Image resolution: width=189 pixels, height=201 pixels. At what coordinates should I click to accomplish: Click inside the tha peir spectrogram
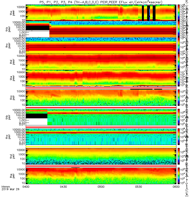point(101,97)
